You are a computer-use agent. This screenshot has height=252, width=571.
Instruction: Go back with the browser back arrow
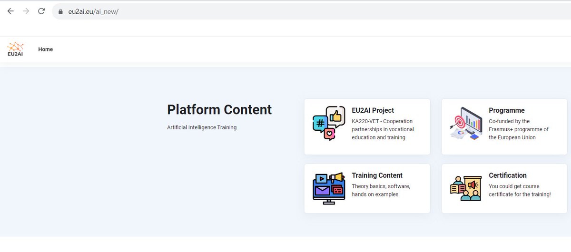[10, 11]
